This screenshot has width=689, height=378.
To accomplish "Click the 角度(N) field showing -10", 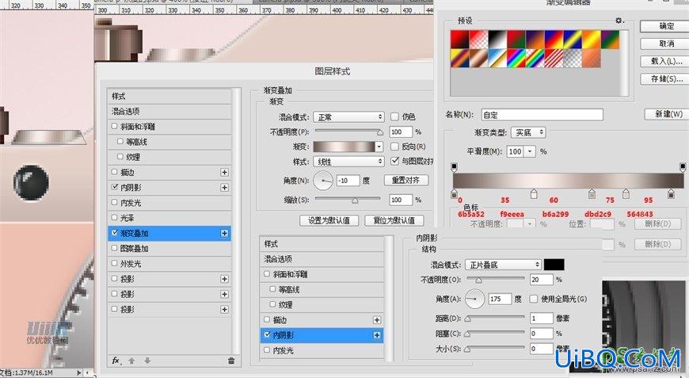I will pyautogui.click(x=348, y=180).
